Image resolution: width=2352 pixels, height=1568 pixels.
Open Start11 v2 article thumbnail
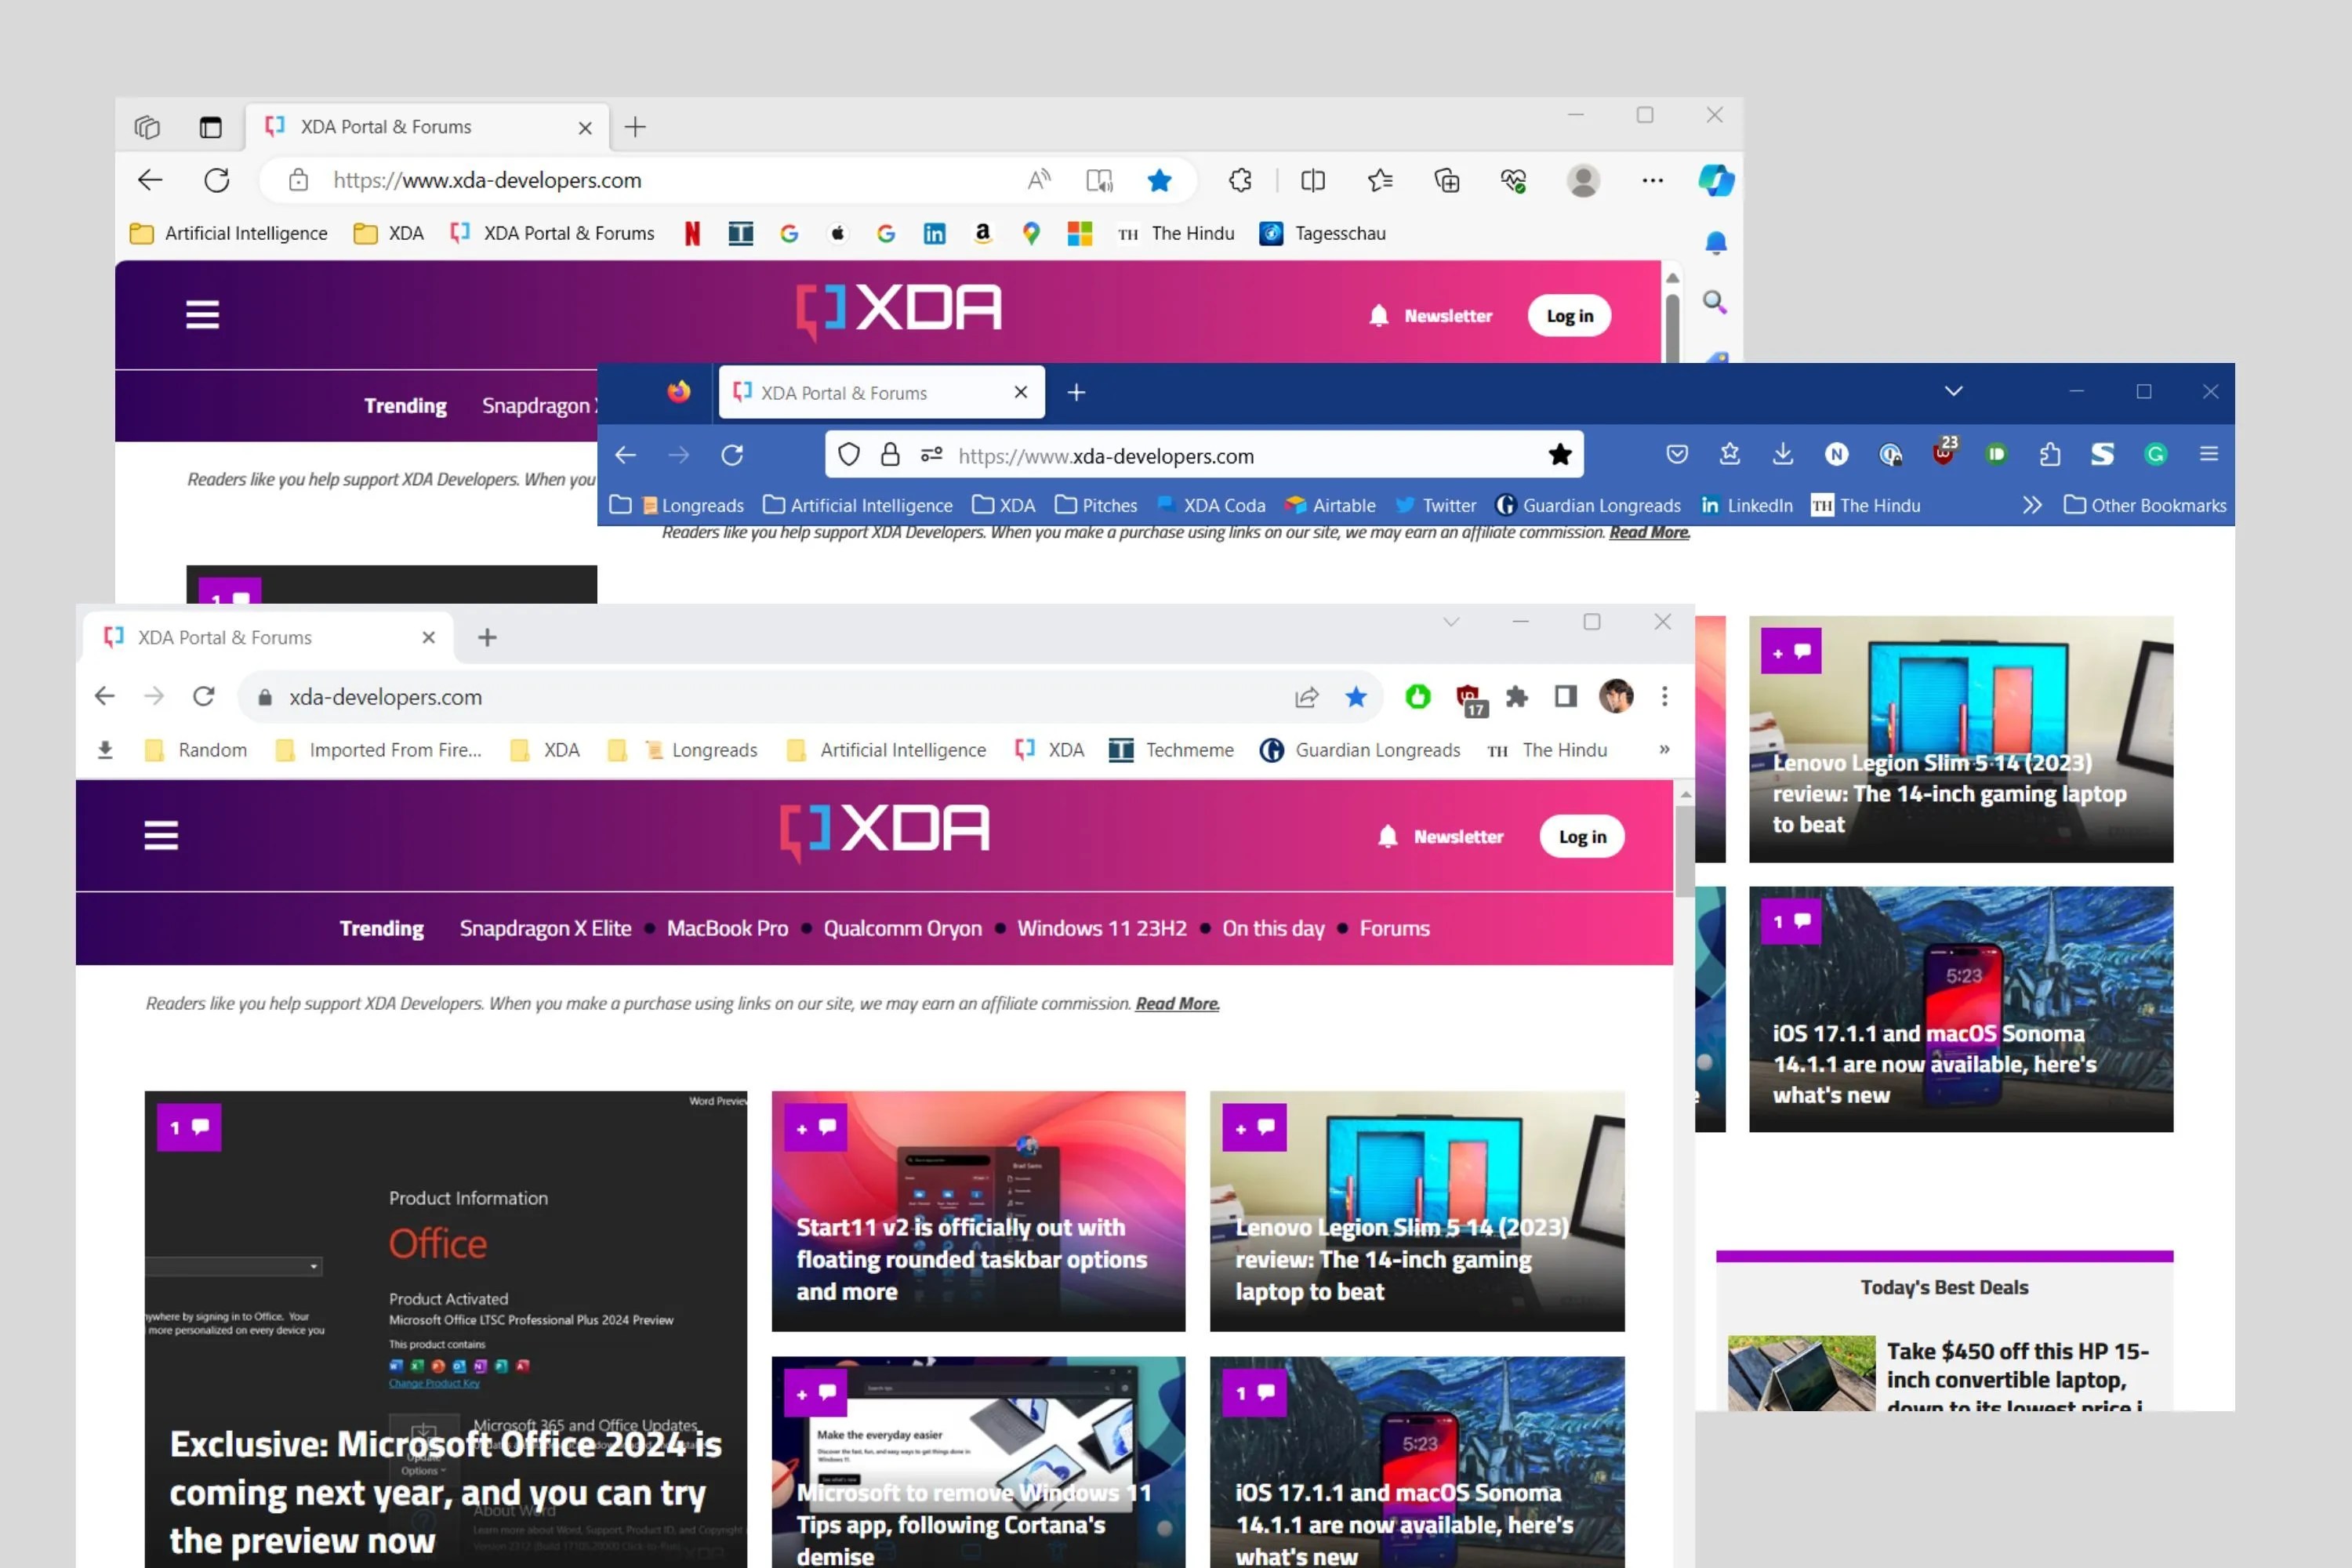[978, 1210]
